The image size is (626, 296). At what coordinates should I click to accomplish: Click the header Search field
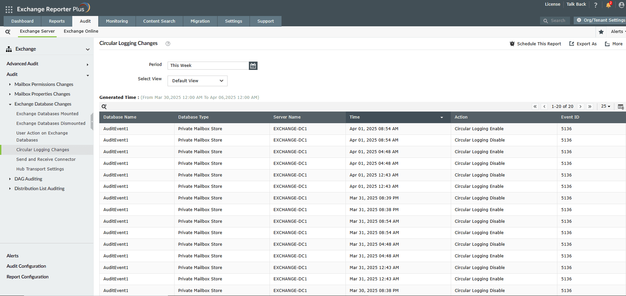pyautogui.click(x=555, y=21)
